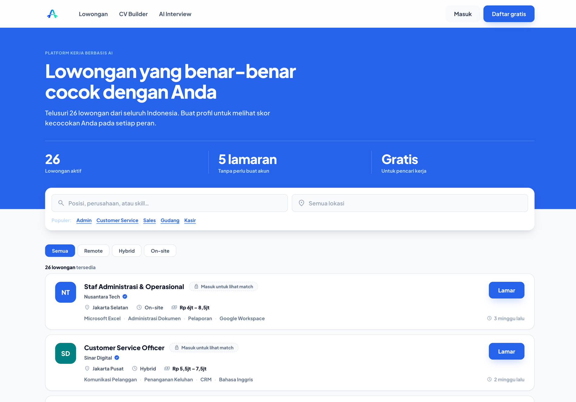
Task: Click the location pin in Semua lokasi field
Action: (x=301, y=203)
